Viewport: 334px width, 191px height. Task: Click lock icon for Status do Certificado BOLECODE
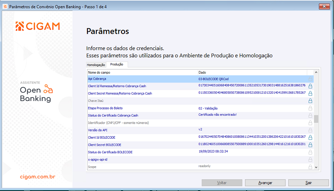[x=311, y=152]
